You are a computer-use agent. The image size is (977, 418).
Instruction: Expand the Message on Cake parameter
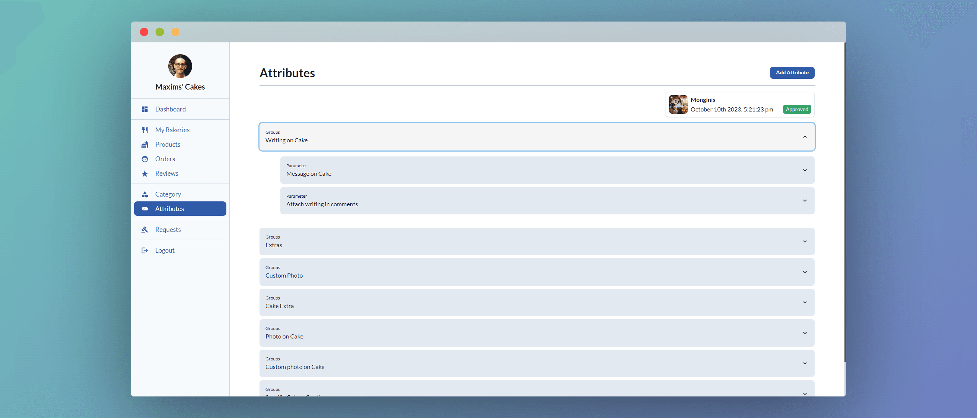[805, 171]
